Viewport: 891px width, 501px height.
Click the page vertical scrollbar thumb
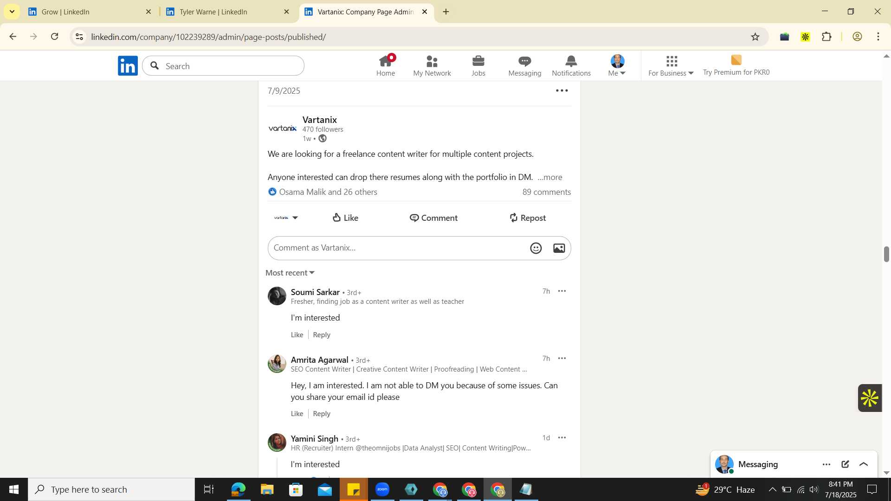(886, 254)
